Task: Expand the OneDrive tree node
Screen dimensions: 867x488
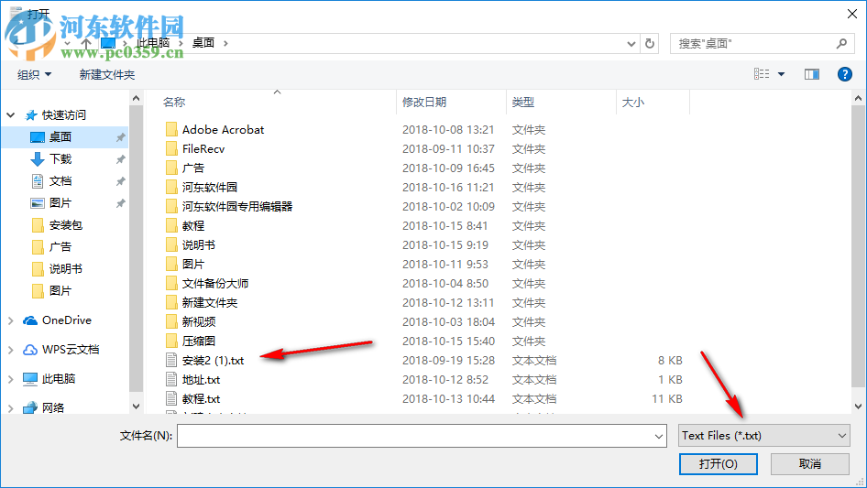Action: (10, 320)
